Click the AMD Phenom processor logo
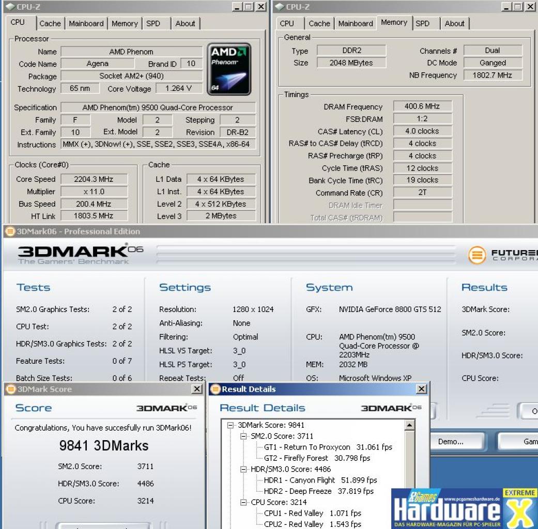Viewport: 538px width, 529px height. tap(229, 69)
